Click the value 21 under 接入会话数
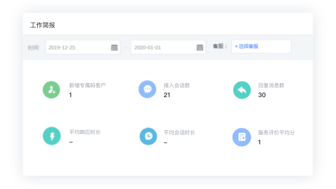 tap(167, 95)
